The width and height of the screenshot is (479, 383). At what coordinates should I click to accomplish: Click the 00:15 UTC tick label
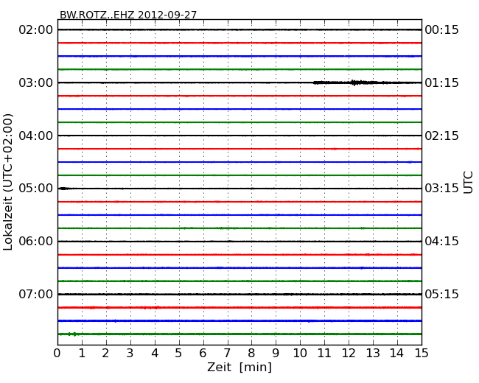point(441,30)
